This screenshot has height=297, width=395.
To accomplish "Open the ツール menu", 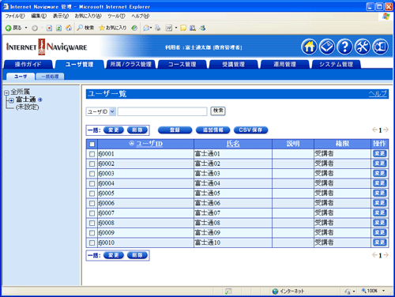I will [116, 16].
